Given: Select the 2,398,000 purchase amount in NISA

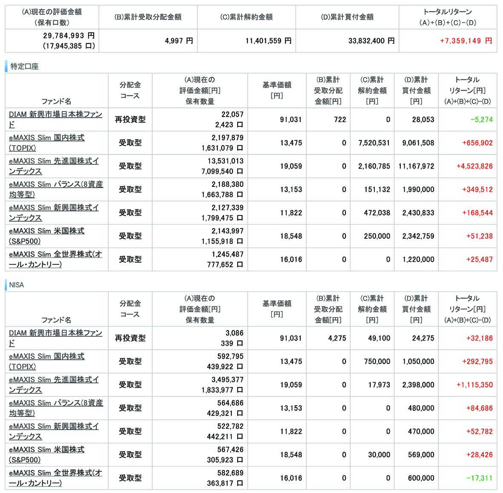Looking at the screenshot, I should (418, 384).
